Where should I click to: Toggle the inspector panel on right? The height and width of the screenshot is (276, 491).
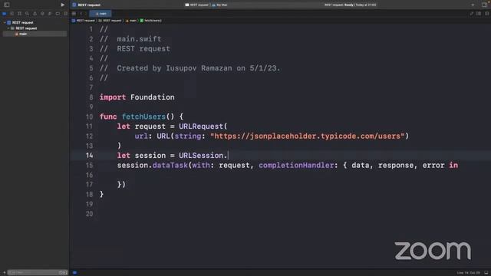click(484, 5)
